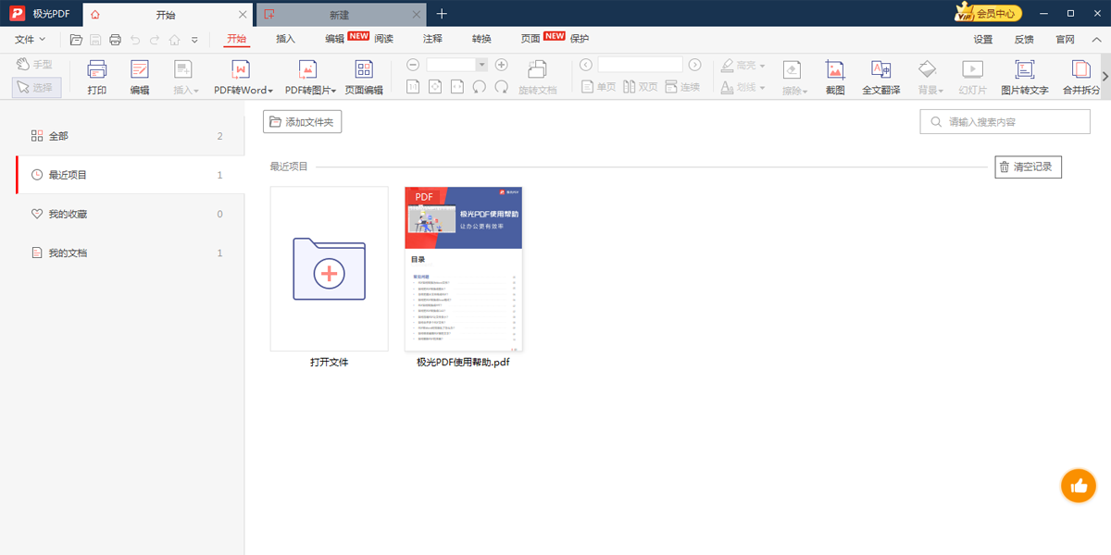1111x555 pixels.
Task: Click the fit page icon
Action: 435,87
